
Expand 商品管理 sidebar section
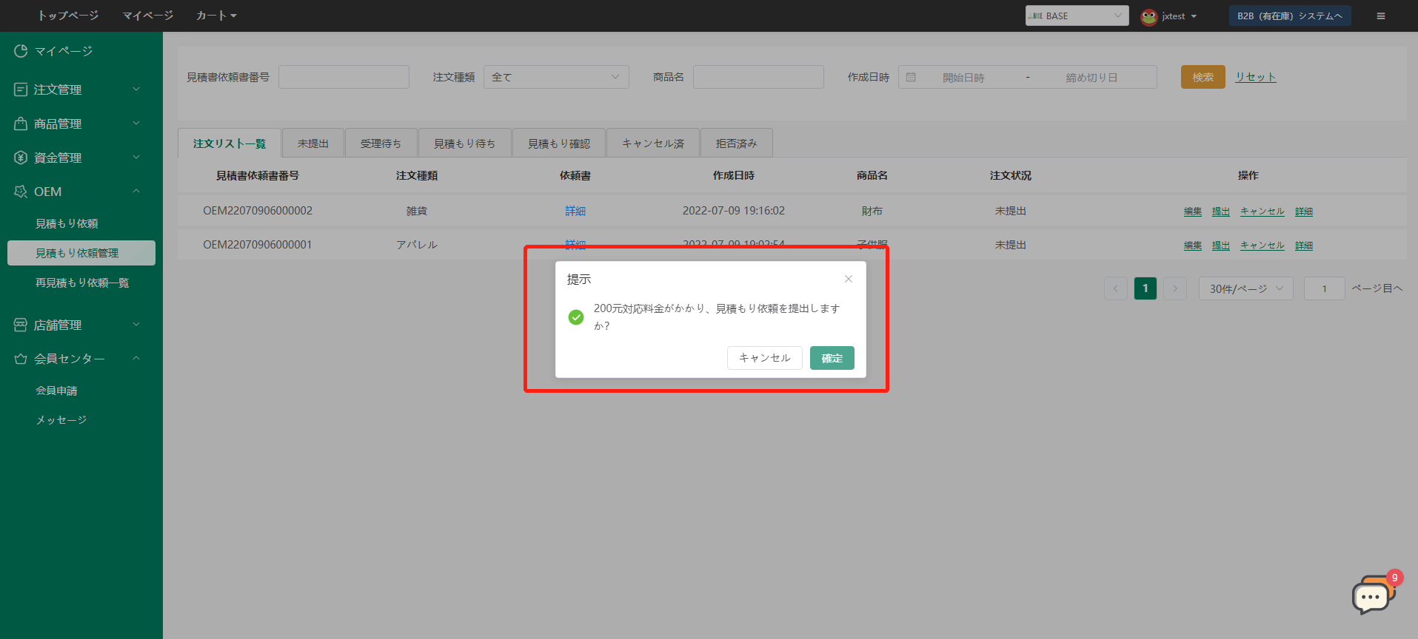136,123
